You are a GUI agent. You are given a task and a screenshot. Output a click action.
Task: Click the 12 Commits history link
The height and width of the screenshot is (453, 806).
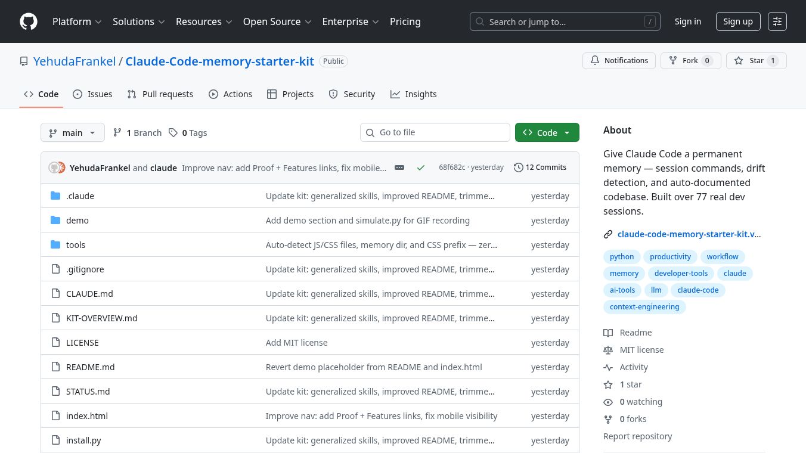click(540, 167)
